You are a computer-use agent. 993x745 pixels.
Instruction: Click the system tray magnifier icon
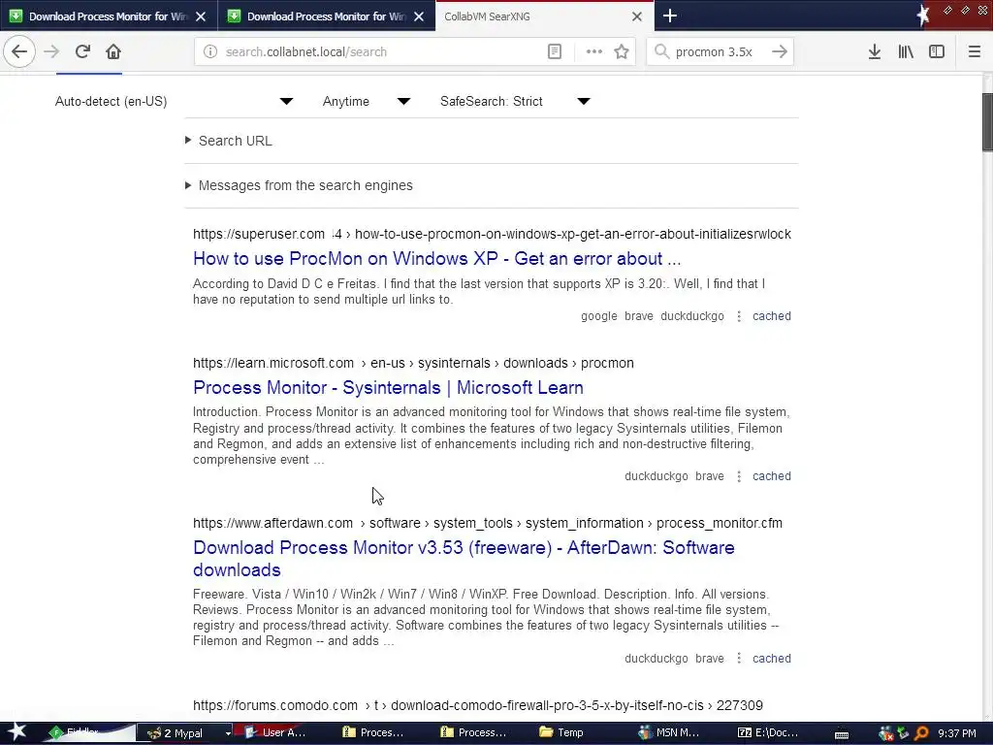pyautogui.click(x=921, y=733)
